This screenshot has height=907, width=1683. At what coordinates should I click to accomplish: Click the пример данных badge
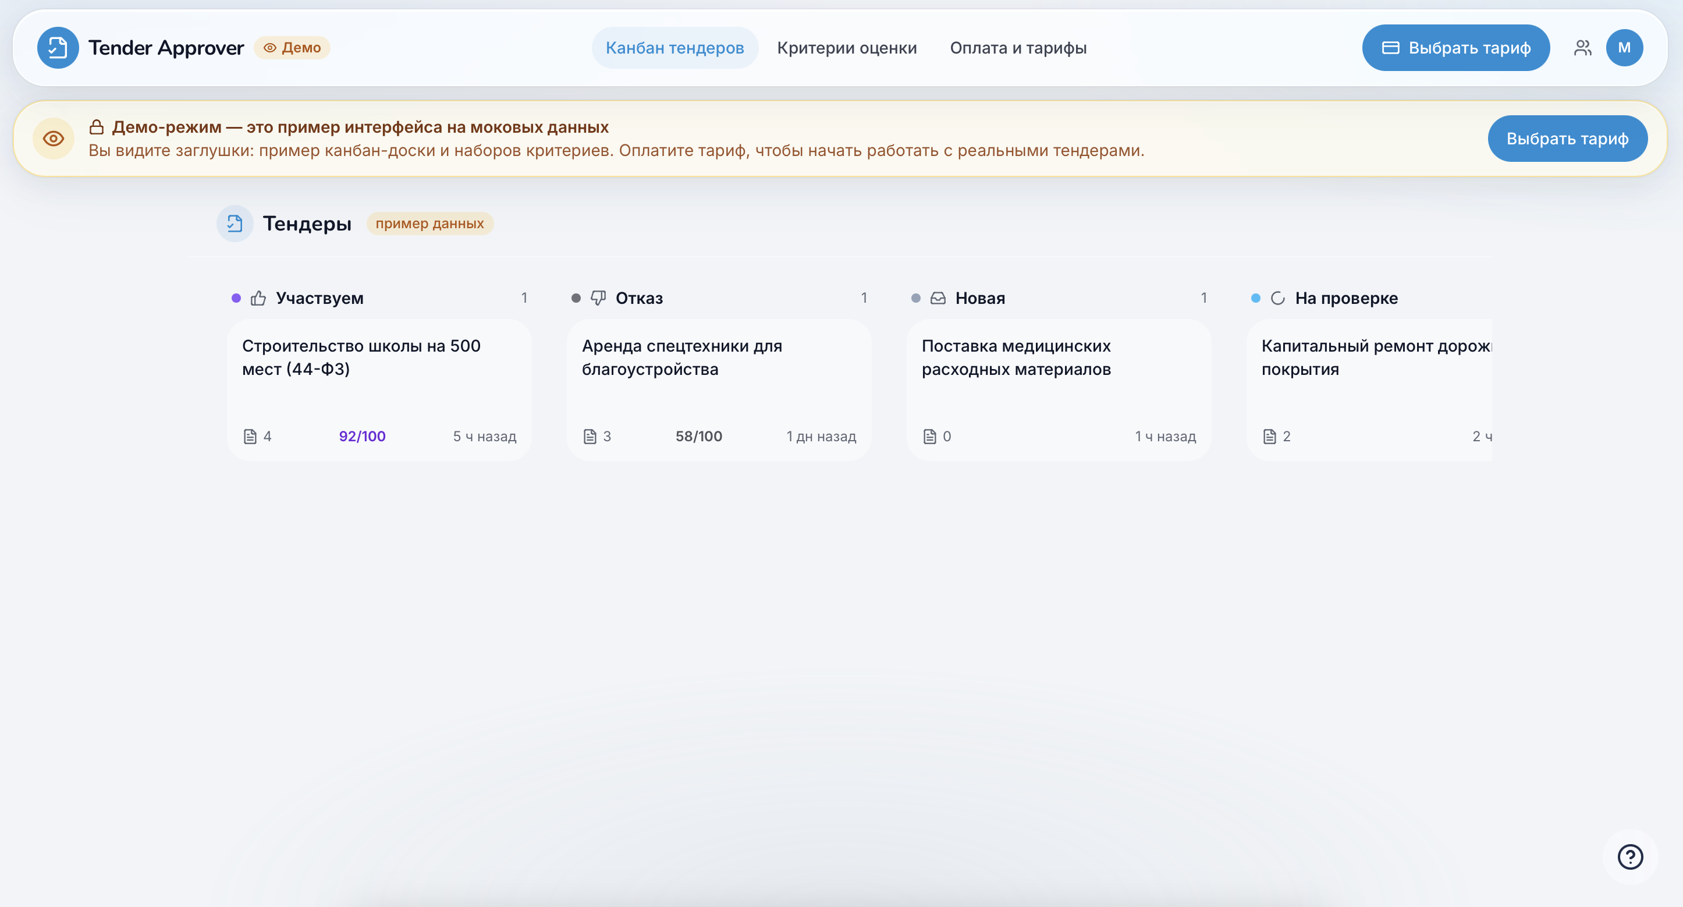click(x=429, y=224)
